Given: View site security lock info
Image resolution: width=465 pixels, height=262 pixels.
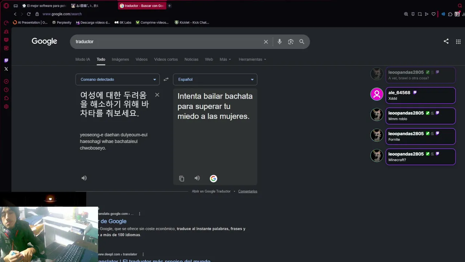Looking at the screenshot, I should 37,14.
